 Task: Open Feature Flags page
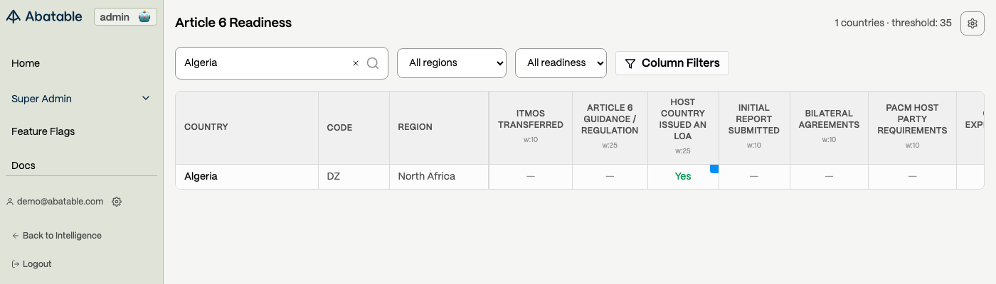pos(43,131)
